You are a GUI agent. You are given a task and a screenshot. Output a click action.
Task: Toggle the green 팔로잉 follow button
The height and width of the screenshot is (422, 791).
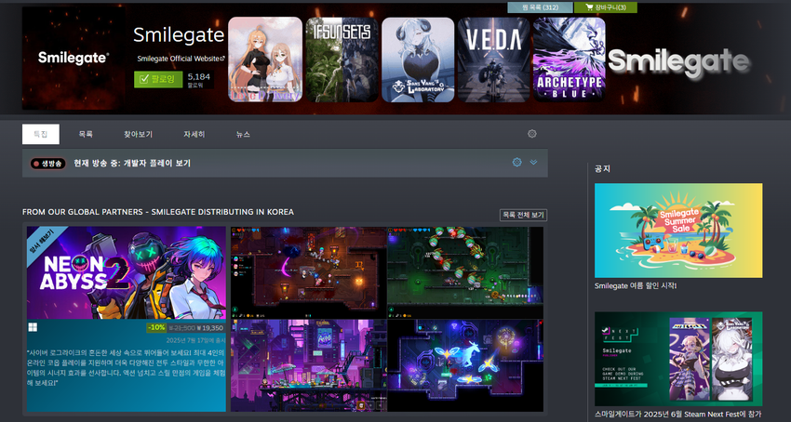[x=158, y=79]
